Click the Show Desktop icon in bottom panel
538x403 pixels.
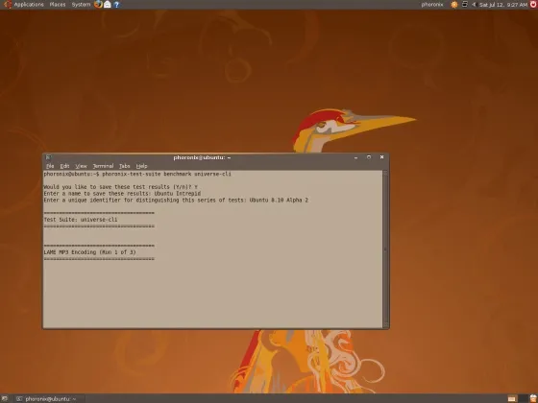(5, 399)
